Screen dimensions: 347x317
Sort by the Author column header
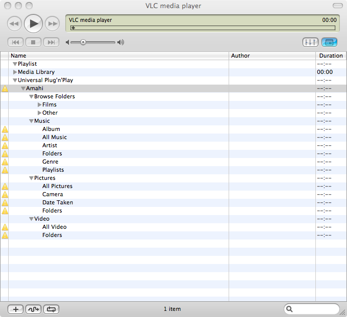272,56
